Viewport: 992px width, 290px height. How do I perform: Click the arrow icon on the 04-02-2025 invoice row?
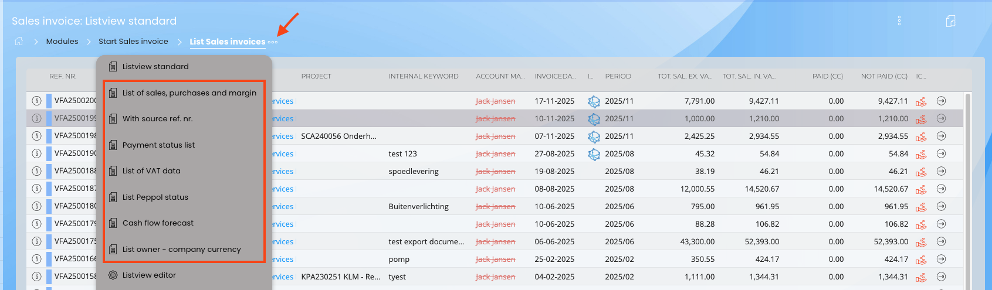coord(941,277)
